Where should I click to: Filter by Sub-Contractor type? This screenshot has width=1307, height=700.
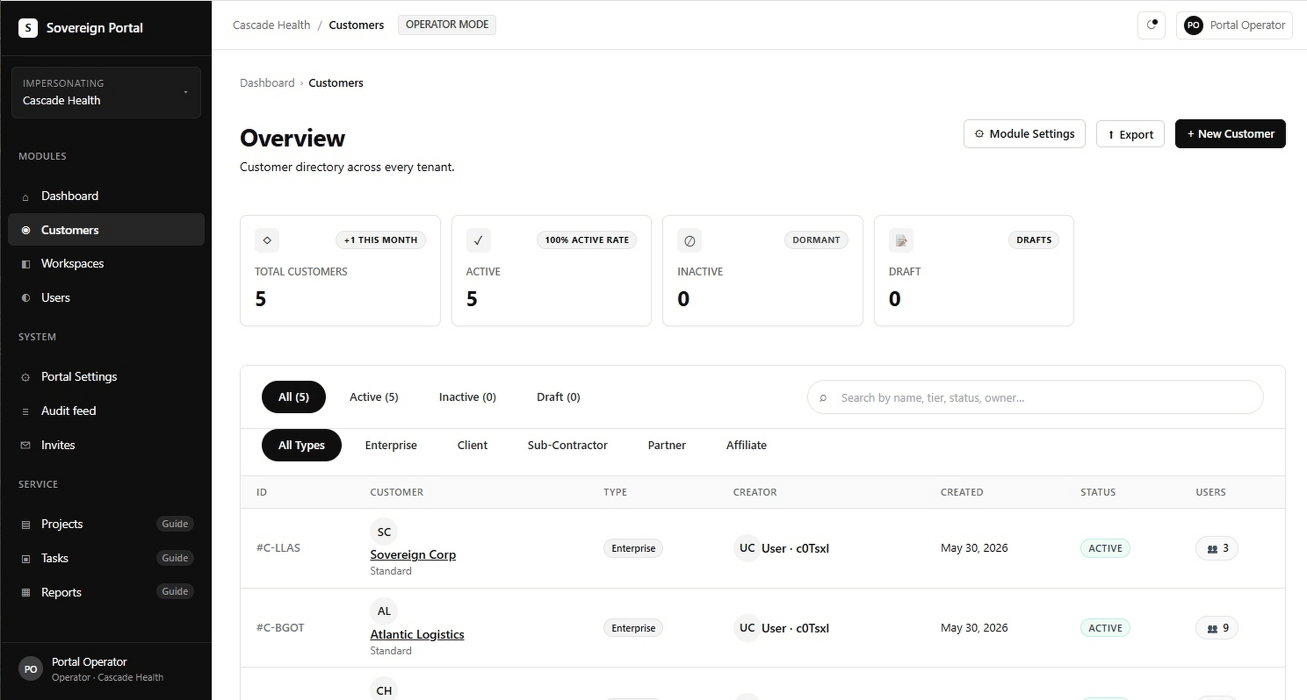pyautogui.click(x=567, y=445)
